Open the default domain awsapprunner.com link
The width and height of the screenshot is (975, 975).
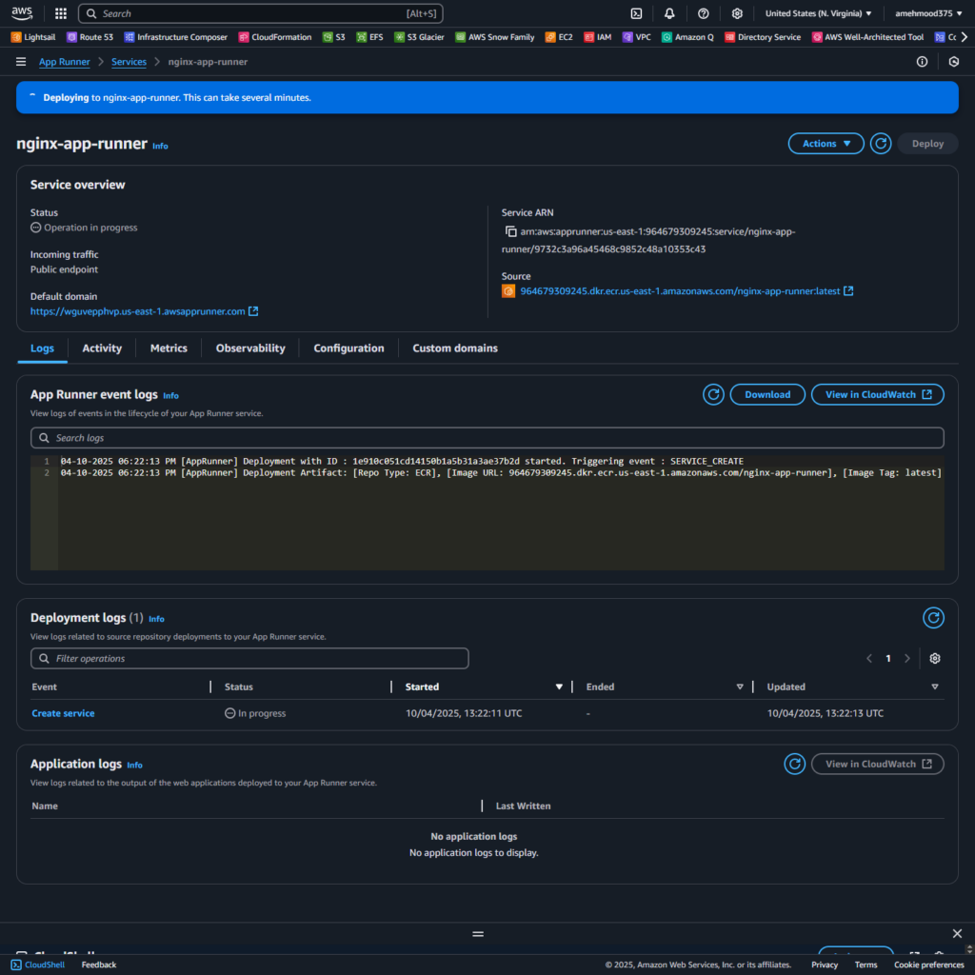[145, 311]
